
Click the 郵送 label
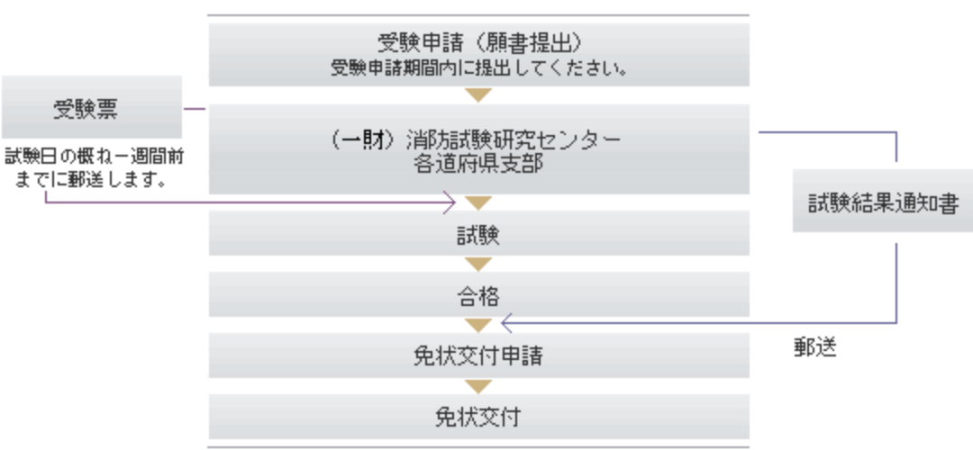tap(815, 349)
